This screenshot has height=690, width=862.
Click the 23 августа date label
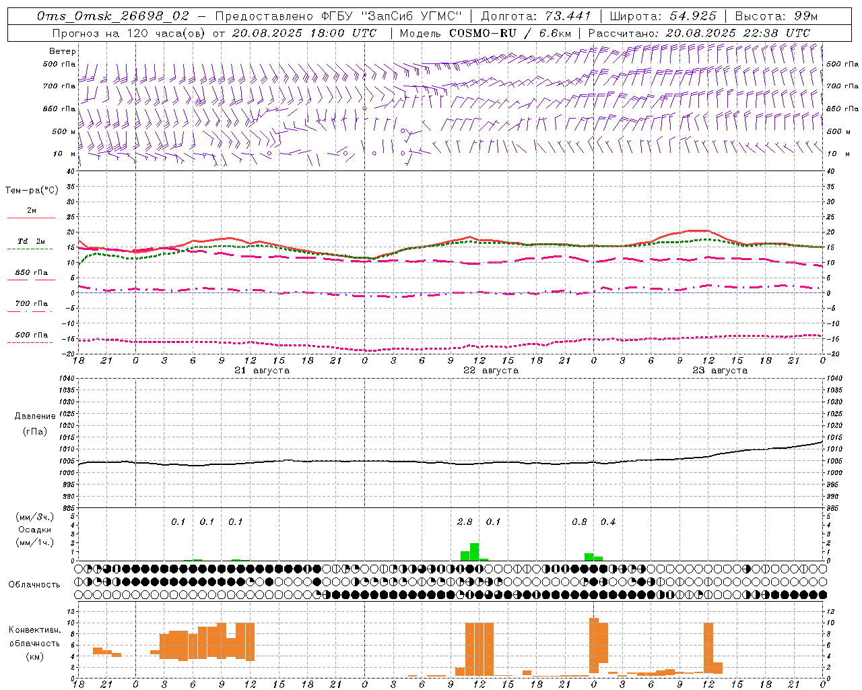pyautogui.click(x=720, y=371)
